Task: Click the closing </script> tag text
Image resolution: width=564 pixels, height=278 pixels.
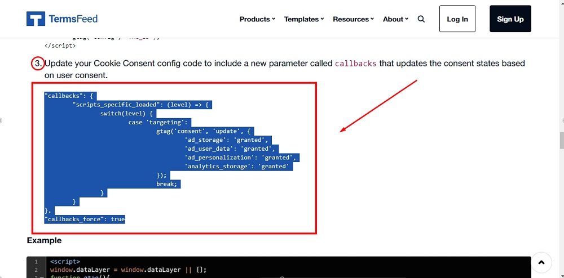Action: [60, 46]
